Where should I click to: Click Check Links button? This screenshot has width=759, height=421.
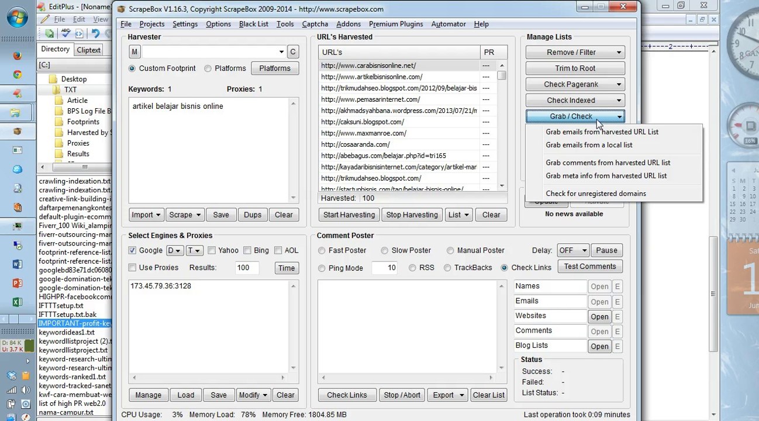(347, 395)
